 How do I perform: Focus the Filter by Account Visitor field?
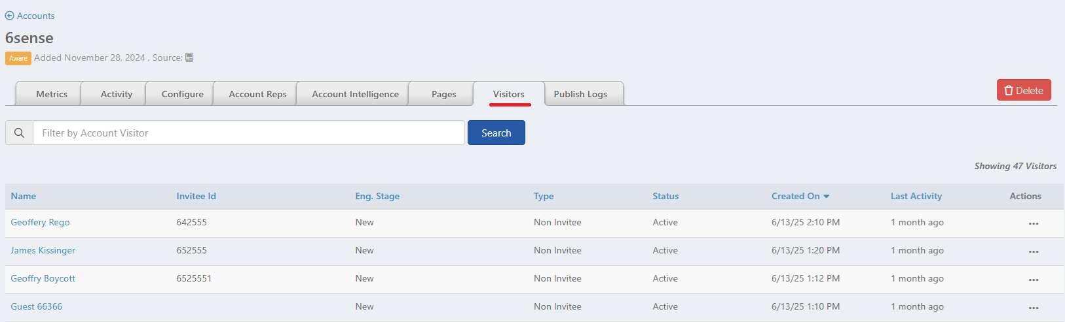(249, 133)
